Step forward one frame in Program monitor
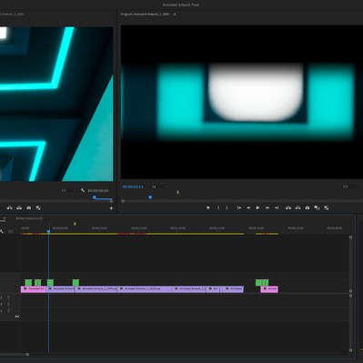363x363 pixels. click(267, 207)
